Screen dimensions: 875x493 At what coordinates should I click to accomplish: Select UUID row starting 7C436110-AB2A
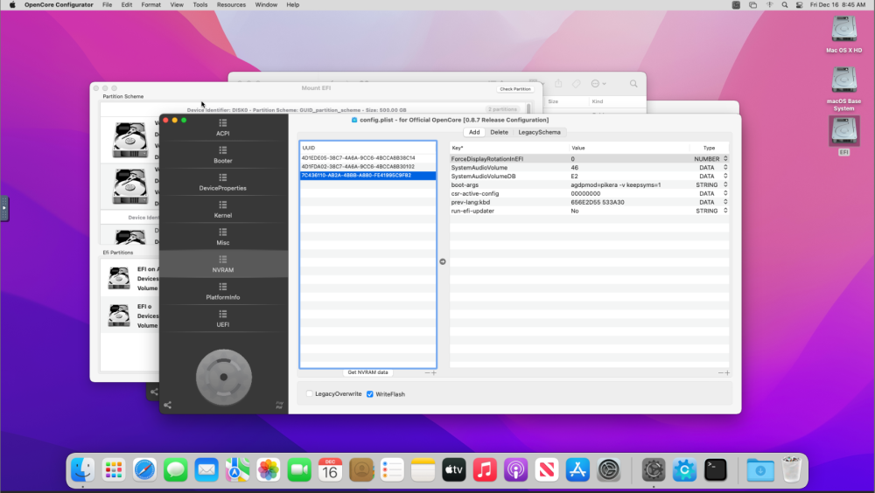click(367, 175)
